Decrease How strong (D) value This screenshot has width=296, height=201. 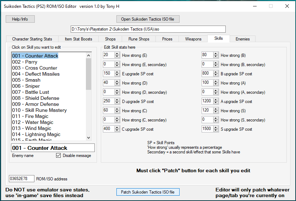pos(117,84)
